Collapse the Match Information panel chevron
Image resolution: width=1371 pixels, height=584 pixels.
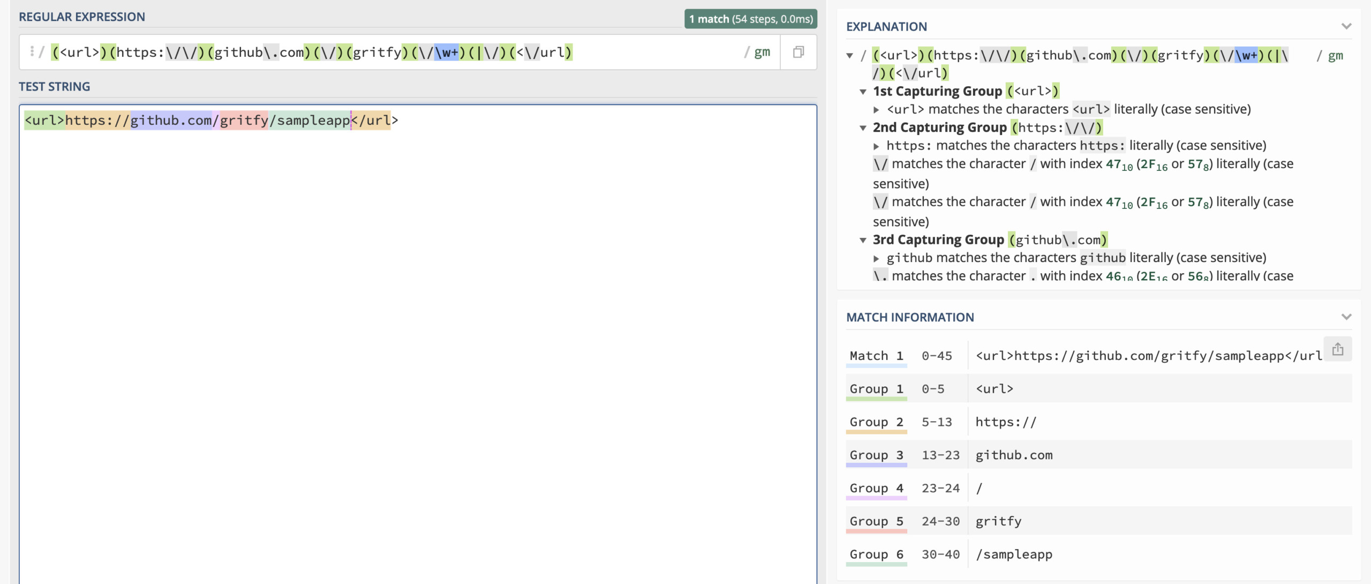coord(1346,317)
